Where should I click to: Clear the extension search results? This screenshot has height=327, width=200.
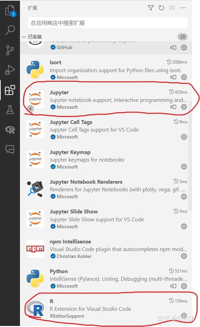[x=172, y=8]
